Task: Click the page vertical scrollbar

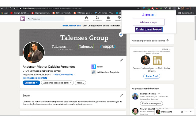Action: 195,28
